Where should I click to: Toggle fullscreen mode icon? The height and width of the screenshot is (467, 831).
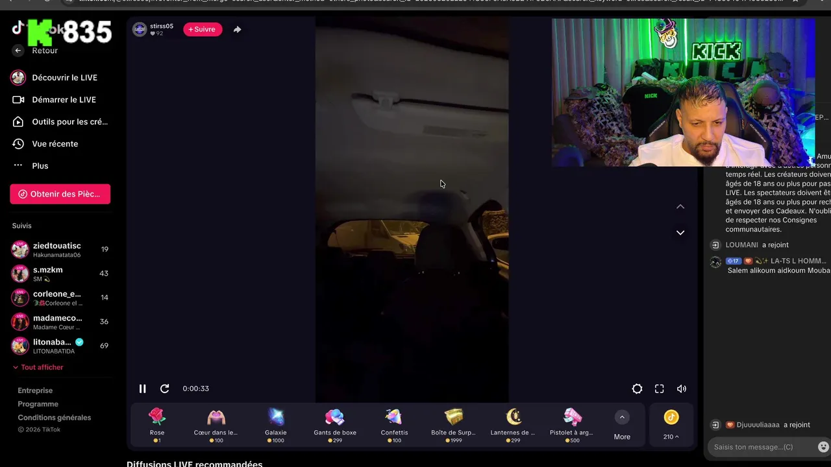pos(660,389)
